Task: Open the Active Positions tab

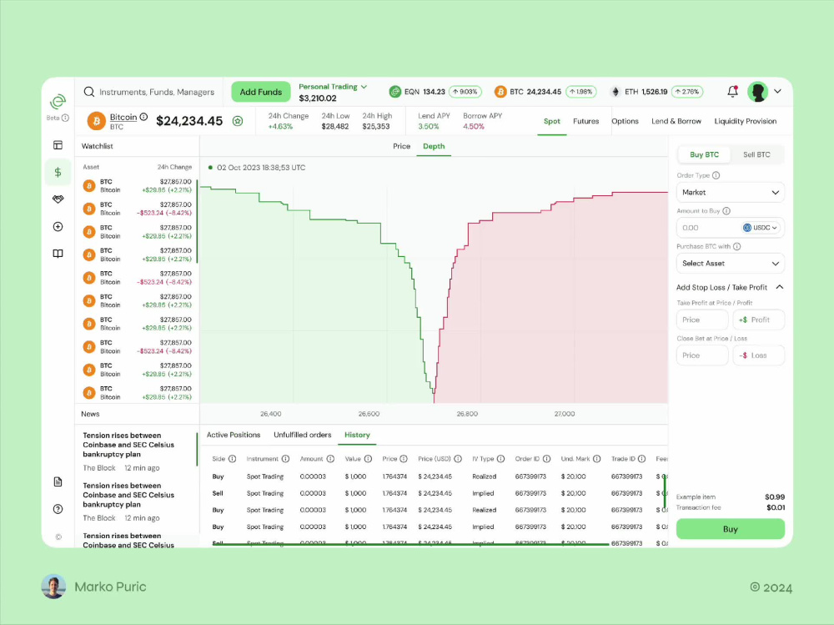Action: point(234,435)
